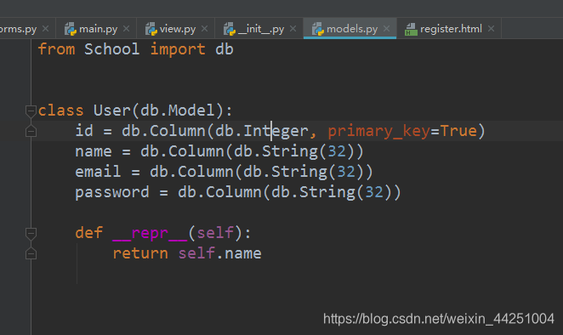Click the def keyword
The width and height of the screenshot is (563, 335).
pyautogui.click(x=89, y=233)
